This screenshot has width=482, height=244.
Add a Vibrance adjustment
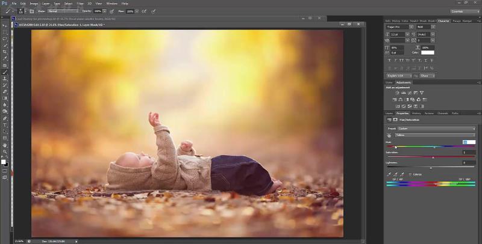pos(422,93)
